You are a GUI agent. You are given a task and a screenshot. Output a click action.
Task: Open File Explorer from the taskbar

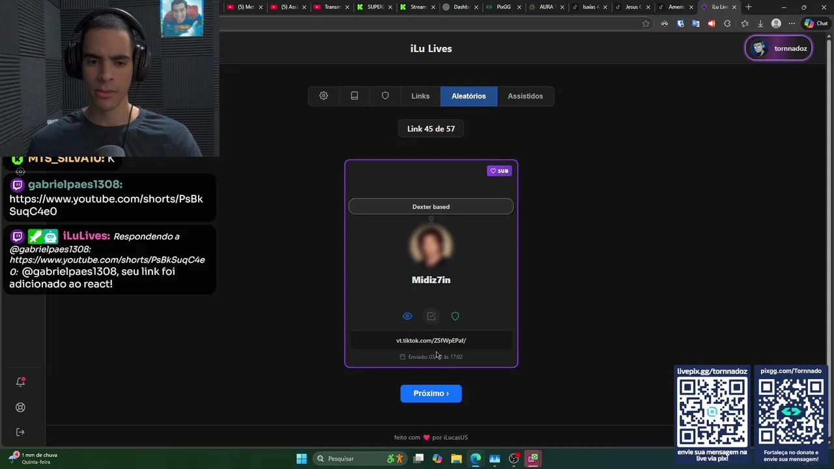(x=456, y=459)
